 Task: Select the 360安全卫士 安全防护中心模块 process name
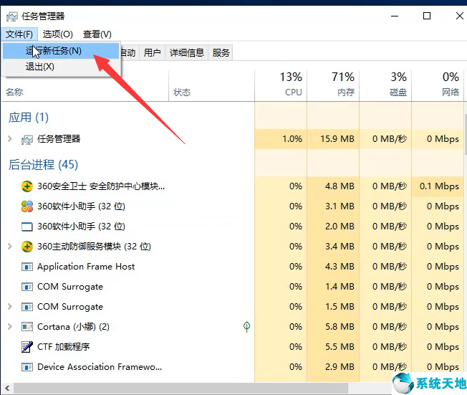[101, 186]
